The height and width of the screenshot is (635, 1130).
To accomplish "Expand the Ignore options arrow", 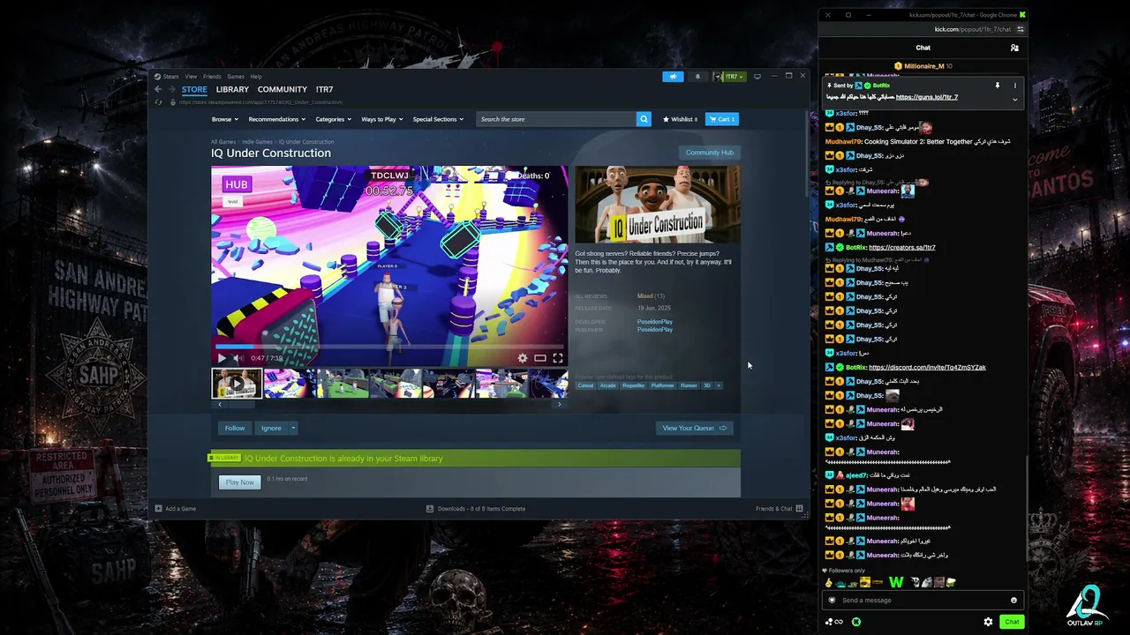I will click(x=293, y=428).
